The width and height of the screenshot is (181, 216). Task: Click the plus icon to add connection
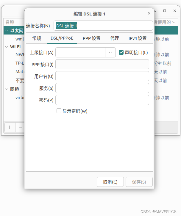pyautogui.click(x=10, y=127)
